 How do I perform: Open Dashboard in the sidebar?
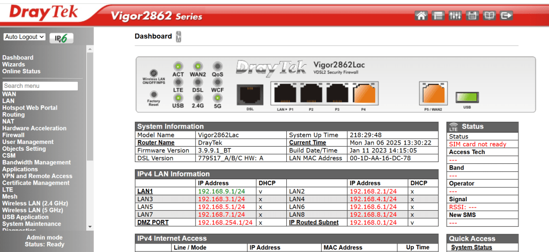coord(18,58)
